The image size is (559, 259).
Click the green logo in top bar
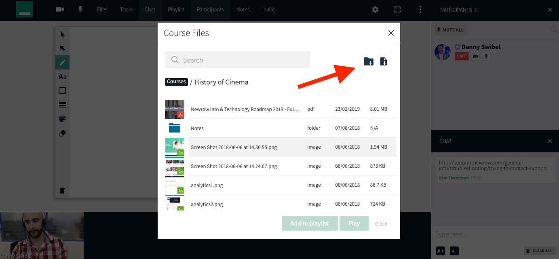(x=24, y=9)
